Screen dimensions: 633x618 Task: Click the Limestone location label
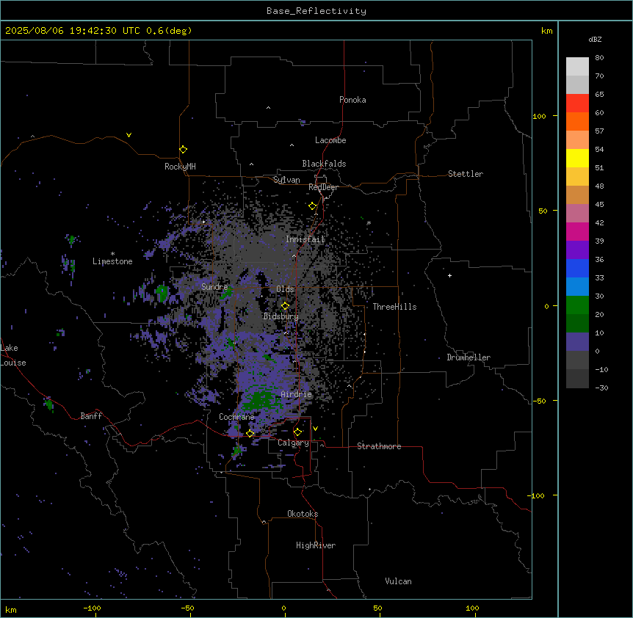tap(112, 261)
